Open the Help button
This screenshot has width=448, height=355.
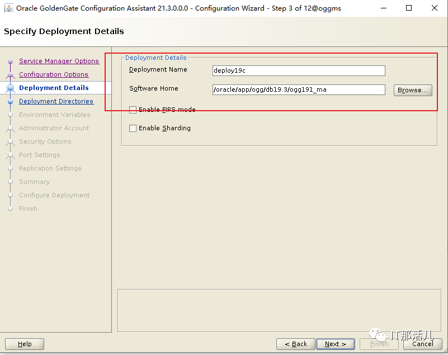coord(25,344)
